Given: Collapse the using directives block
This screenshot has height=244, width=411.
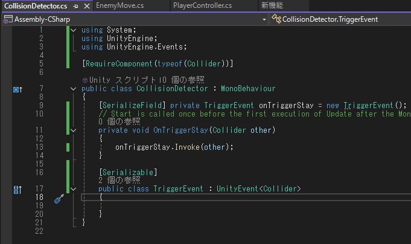Looking at the screenshot, I should tap(73, 30).
